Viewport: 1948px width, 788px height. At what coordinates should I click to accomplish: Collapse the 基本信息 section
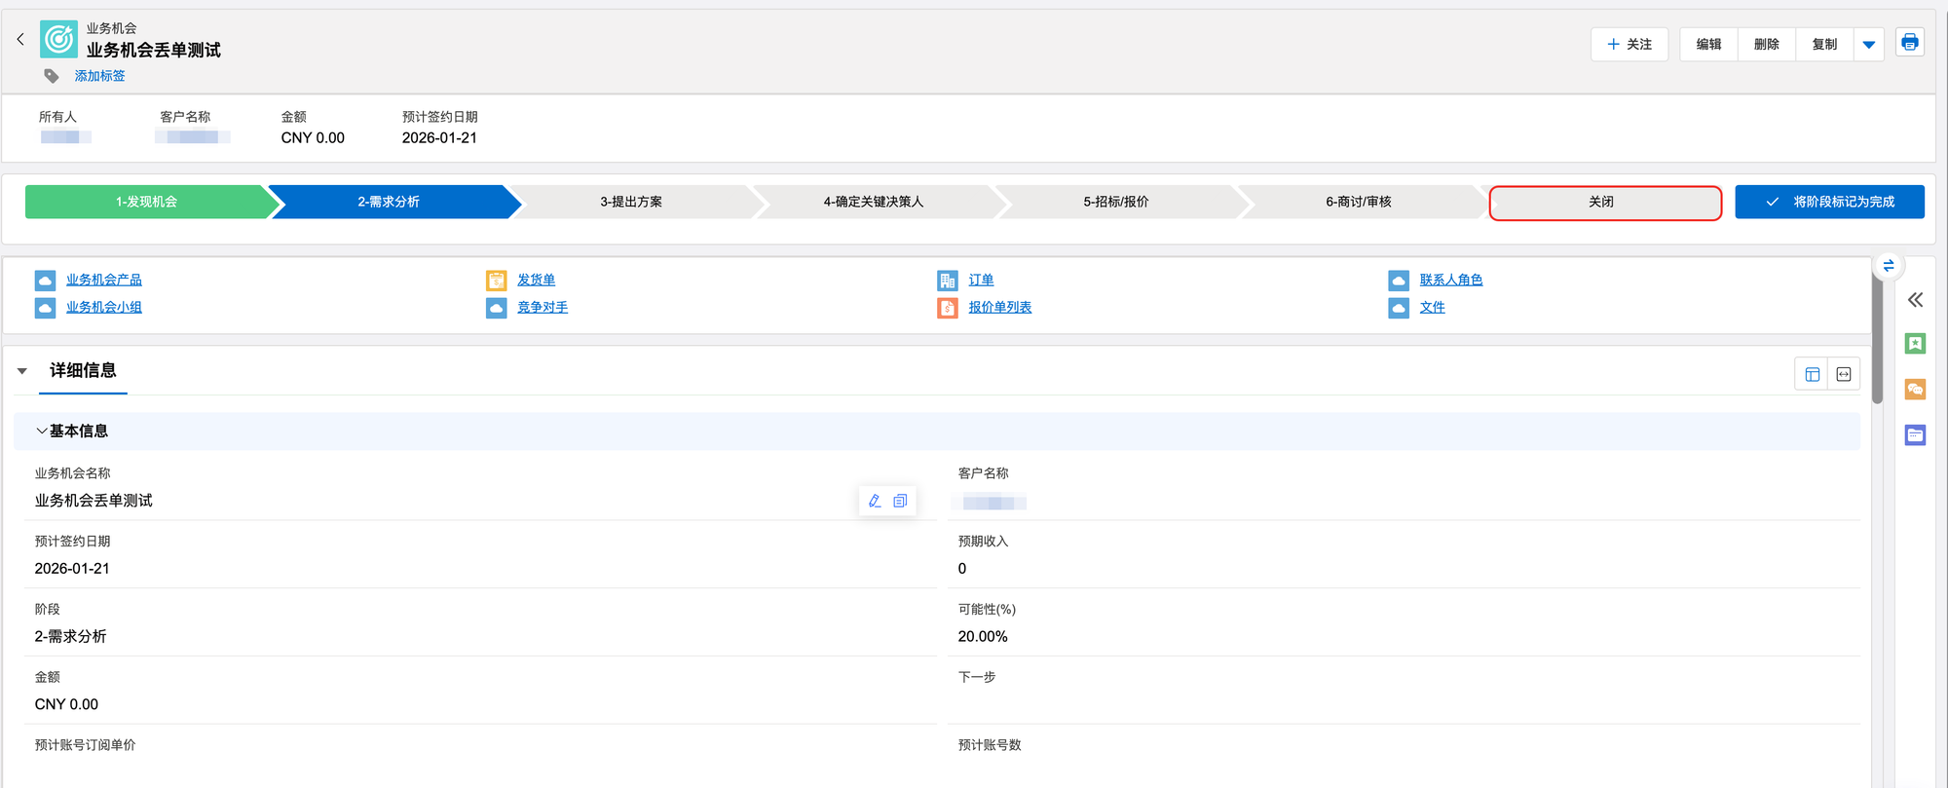[41, 431]
